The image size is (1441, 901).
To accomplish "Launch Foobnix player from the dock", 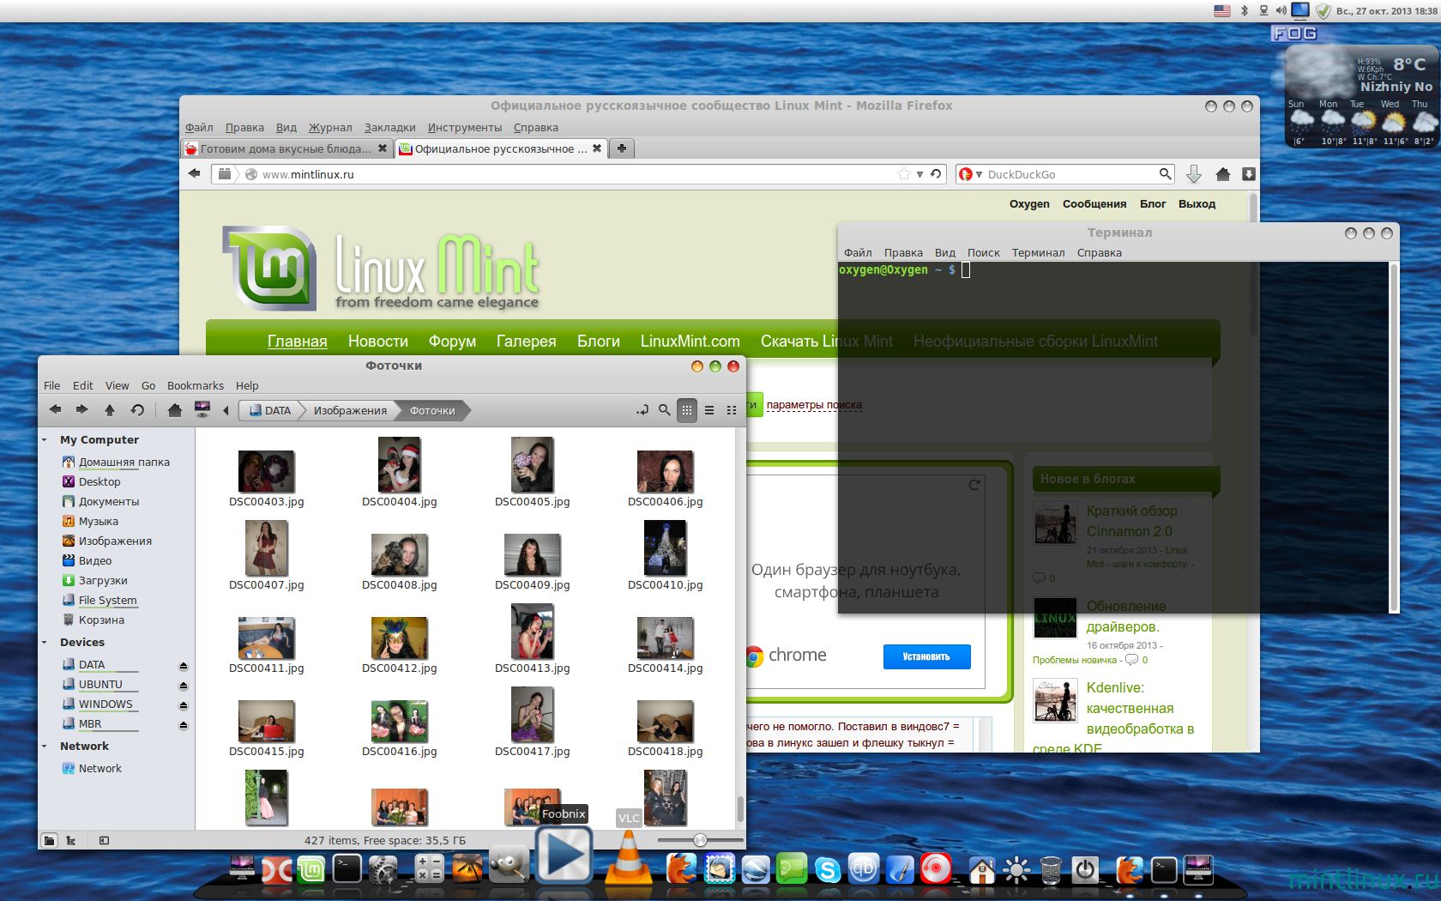I will coord(564,855).
